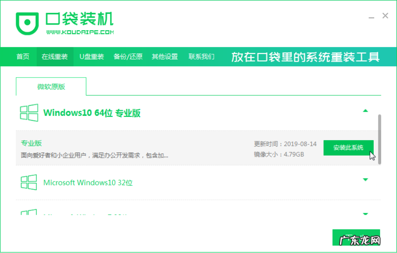Select the 备份/还原 tab
This screenshot has width=397, height=253.
click(128, 56)
